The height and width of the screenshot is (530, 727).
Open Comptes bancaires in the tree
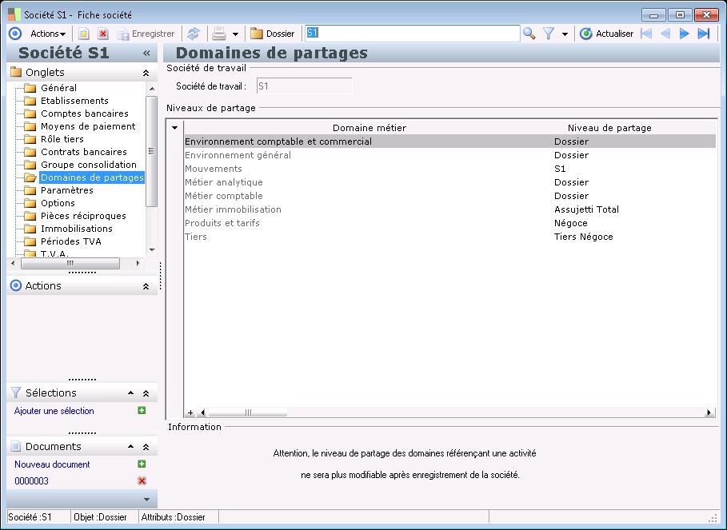tap(85, 114)
